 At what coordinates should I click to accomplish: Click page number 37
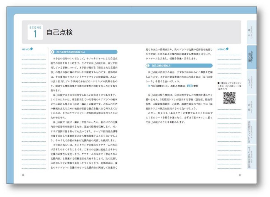coord(240,175)
